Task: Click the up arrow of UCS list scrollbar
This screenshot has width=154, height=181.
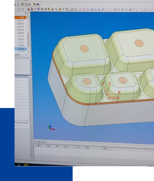Action: (28, 18)
